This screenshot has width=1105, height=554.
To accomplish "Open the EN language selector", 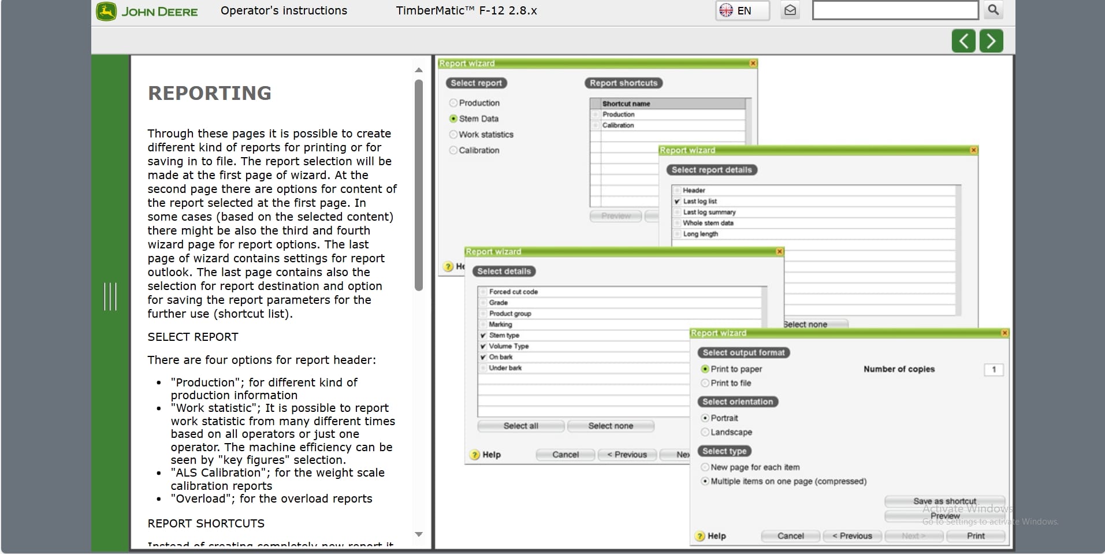I will [743, 10].
